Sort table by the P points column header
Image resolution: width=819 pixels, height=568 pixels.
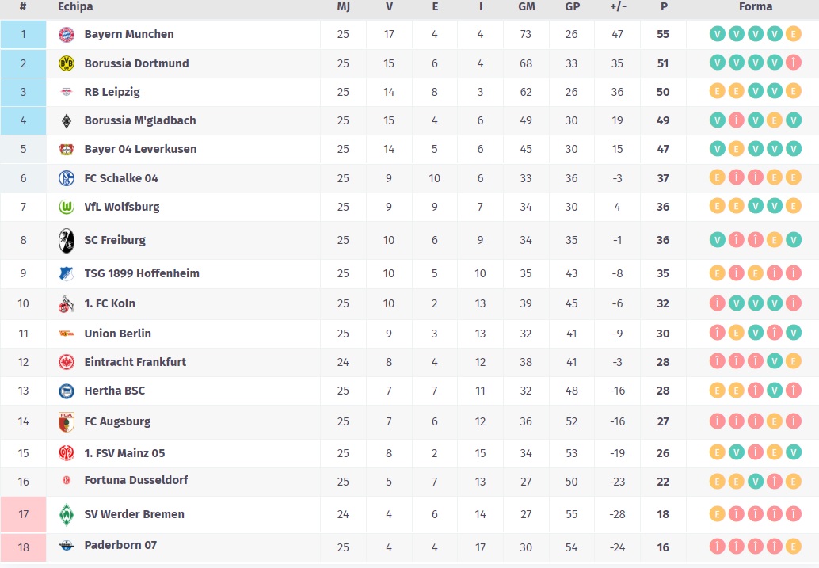663,6
